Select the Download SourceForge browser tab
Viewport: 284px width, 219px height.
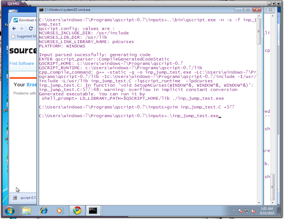click(24, 20)
